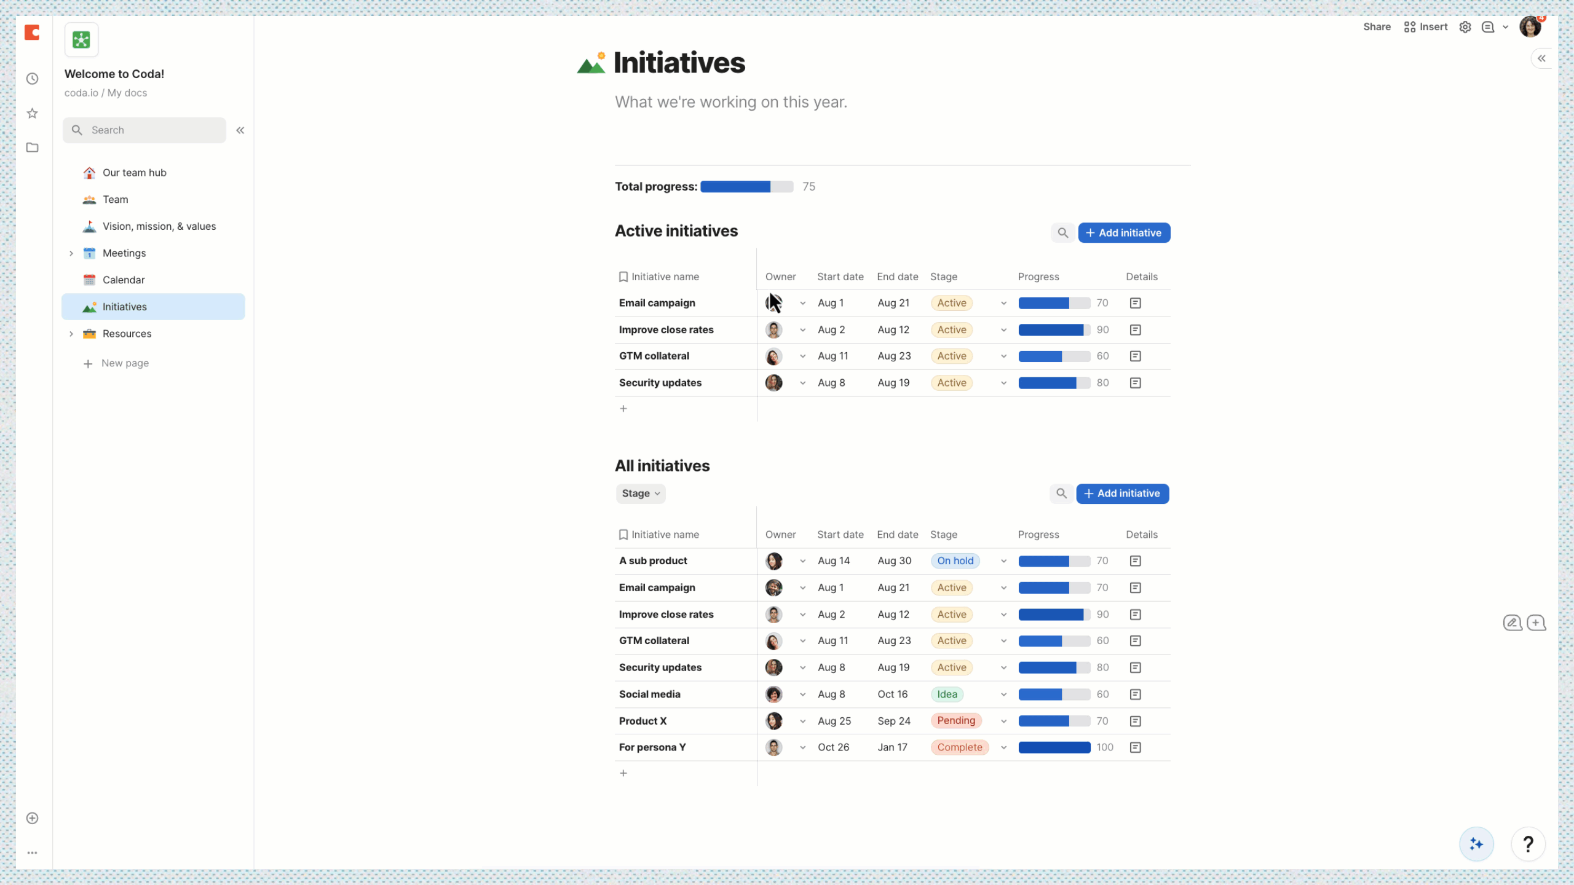
Task: Open details icon for Security updates in Active initiatives
Action: (1135, 383)
